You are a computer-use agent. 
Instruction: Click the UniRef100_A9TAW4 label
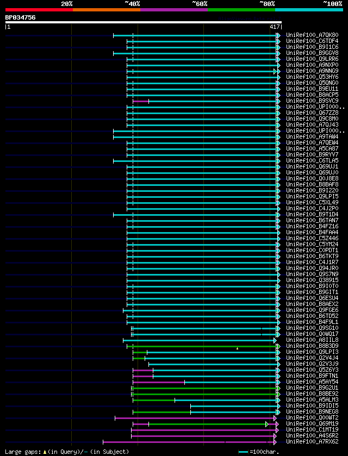pos(312,136)
